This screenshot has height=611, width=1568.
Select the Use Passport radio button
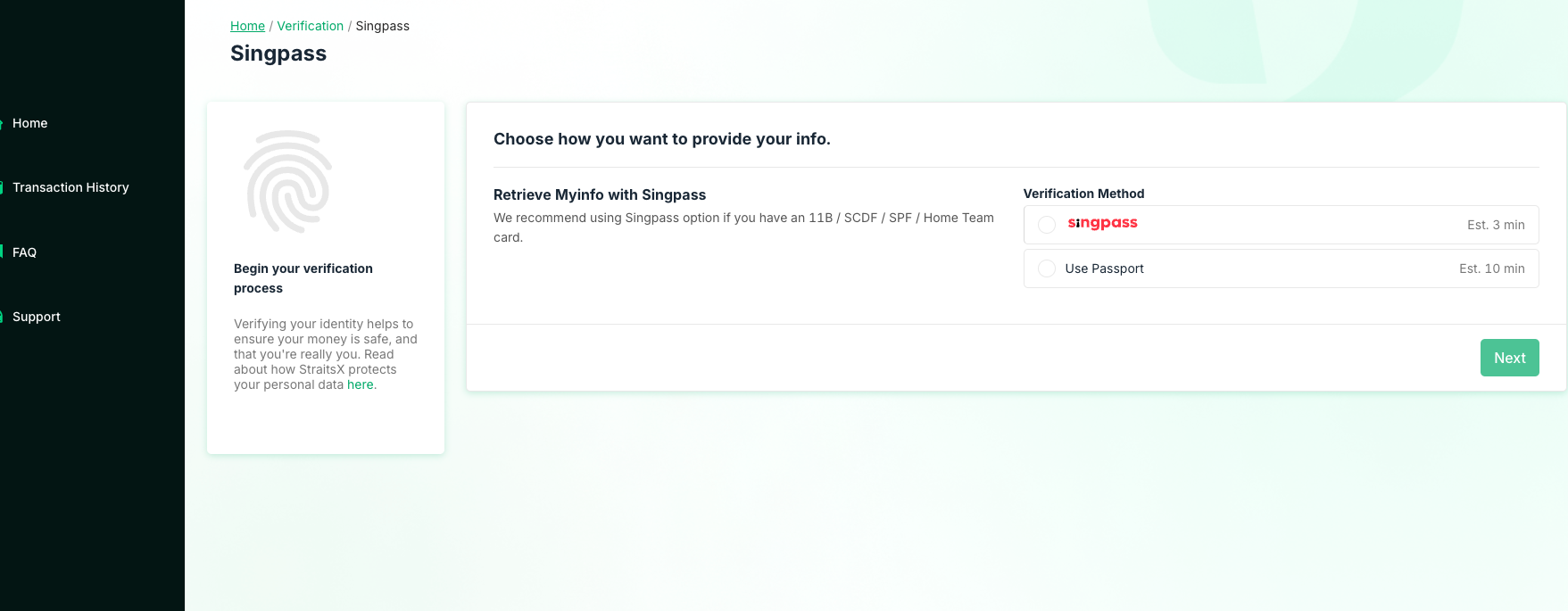tap(1047, 268)
